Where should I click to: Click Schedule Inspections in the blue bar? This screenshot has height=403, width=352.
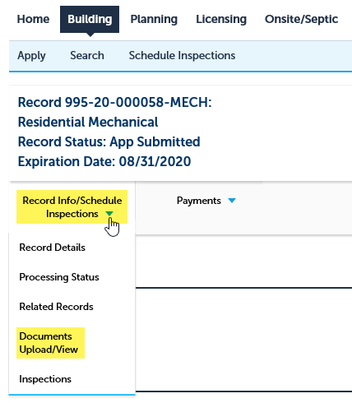coord(182,55)
